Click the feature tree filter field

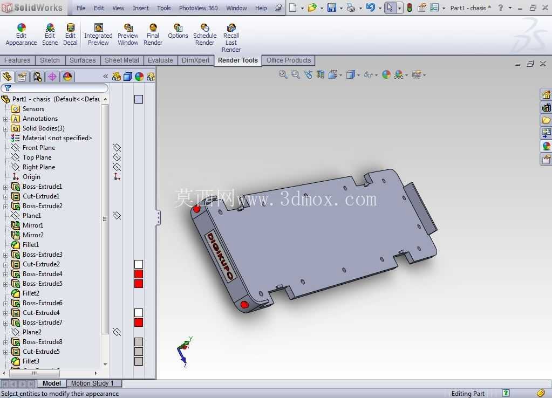(54, 88)
